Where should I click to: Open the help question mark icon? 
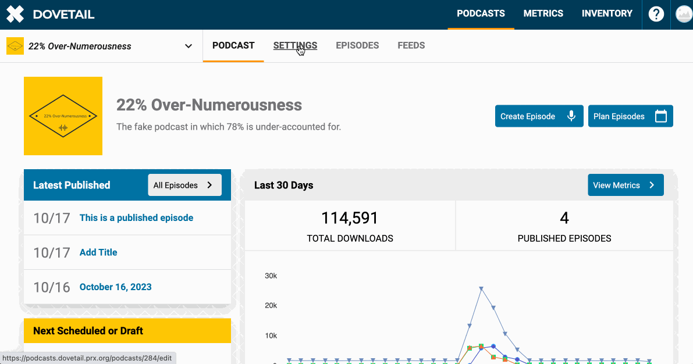coord(656,14)
